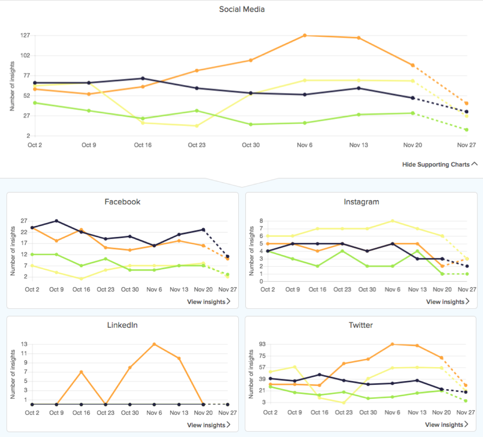The width and height of the screenshot is (483, 437).
Task: Select yellow Oct 23 low point in Social Media chart
Action: (x=197, y=126)
